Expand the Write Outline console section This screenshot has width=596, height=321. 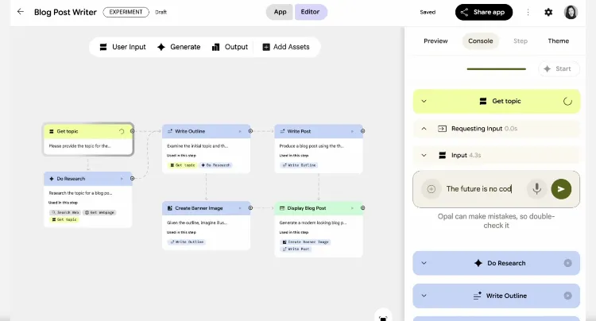(x=424, y=296)
